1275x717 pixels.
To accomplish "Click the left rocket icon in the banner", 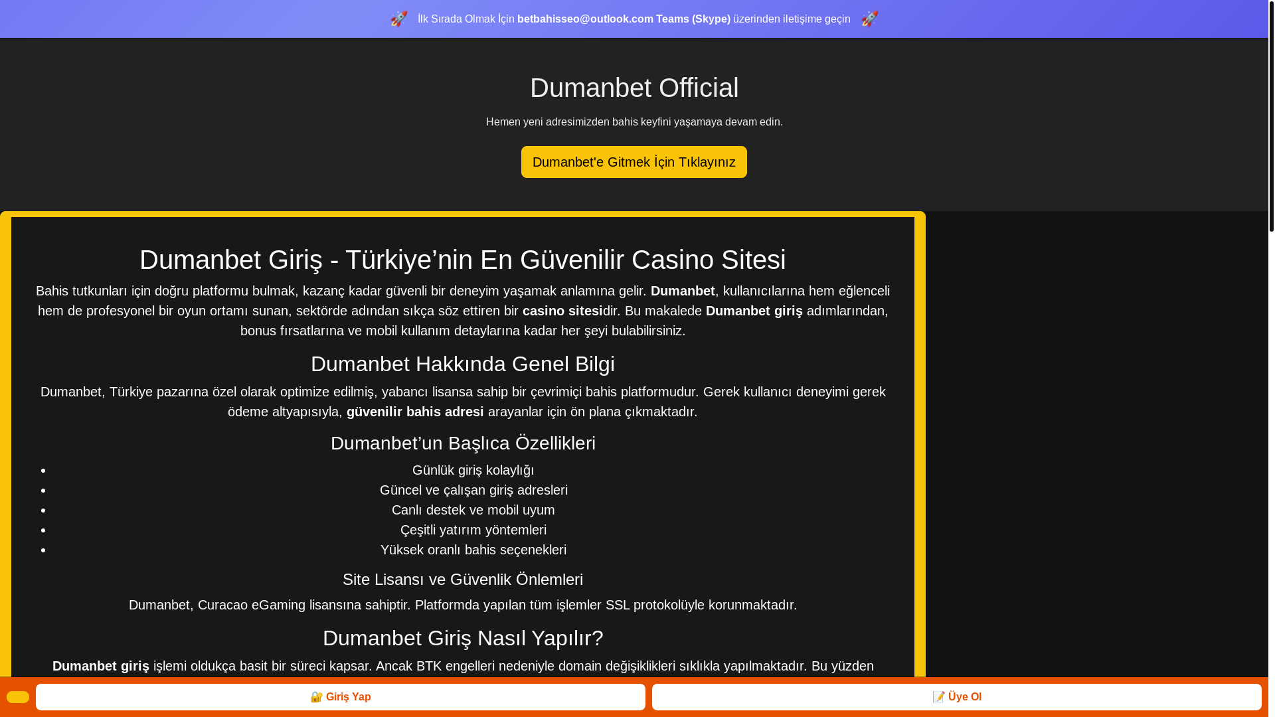I will pos(398,19).
